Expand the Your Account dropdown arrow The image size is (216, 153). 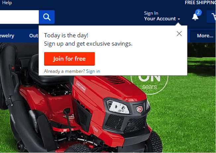pos(179,19)
